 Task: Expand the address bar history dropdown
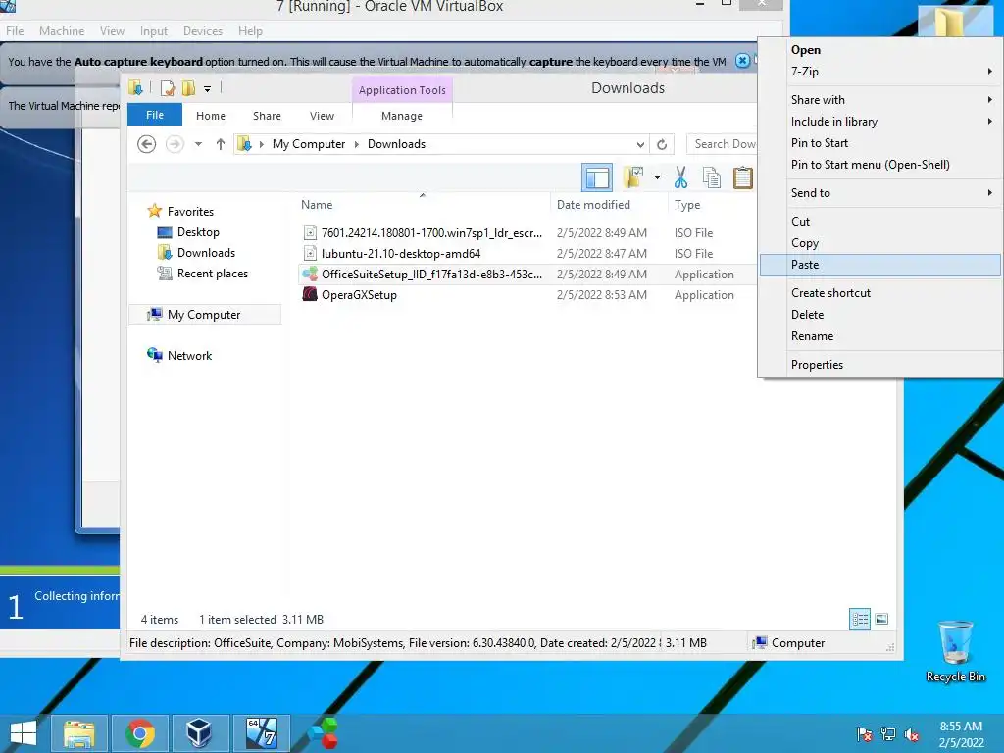[x=640, y=145]
